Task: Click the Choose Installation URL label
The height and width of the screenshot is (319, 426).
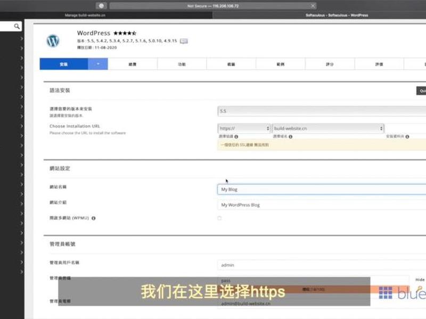Action: pyautogui.click(x=75, y=126)
